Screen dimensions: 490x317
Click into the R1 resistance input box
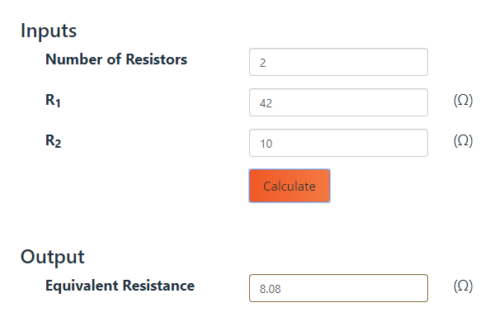(x=338, y=102)
